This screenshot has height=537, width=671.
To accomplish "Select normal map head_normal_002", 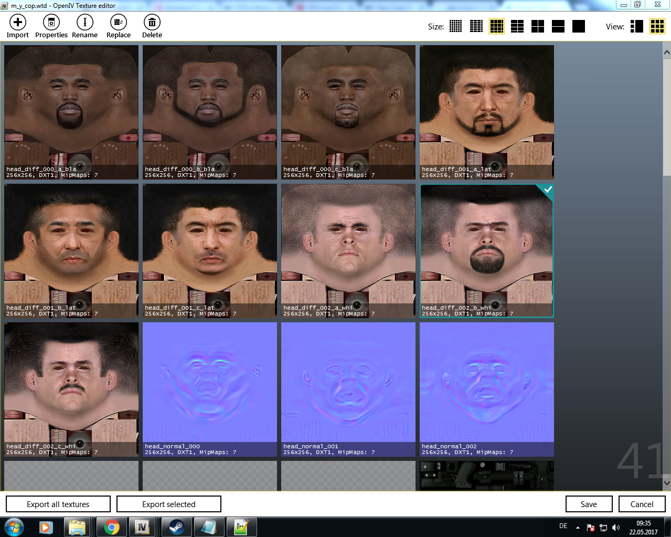I will [x=487, y=389].
